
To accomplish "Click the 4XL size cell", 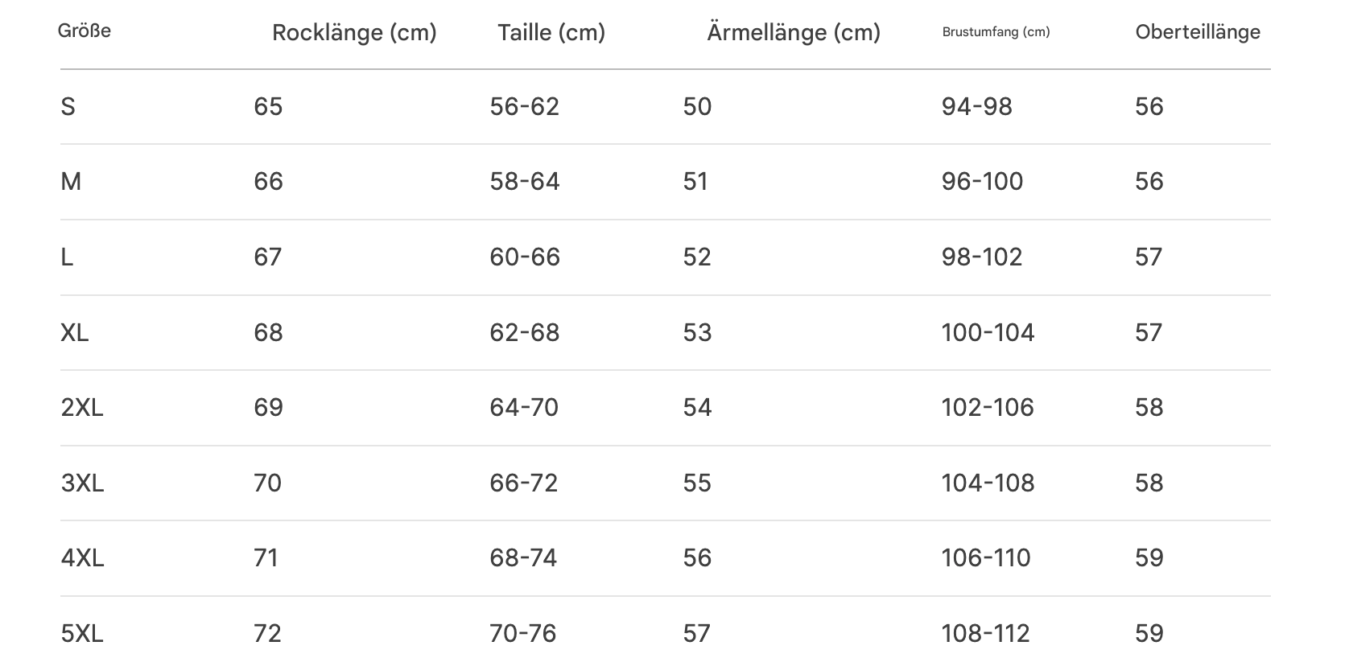I will click(82, 558).
